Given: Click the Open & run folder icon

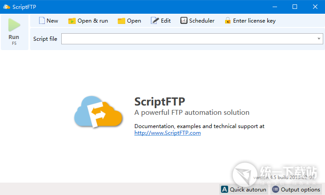Looking at the screenshot, I should tap(72, 21).
